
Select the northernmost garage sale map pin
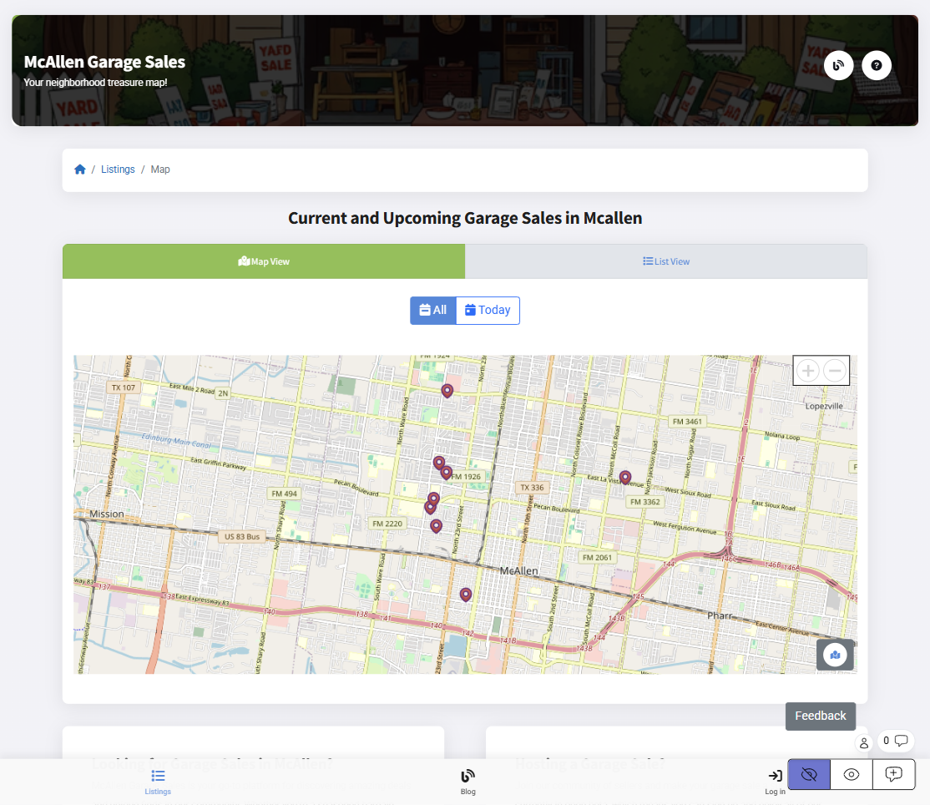tap(447, 390)
